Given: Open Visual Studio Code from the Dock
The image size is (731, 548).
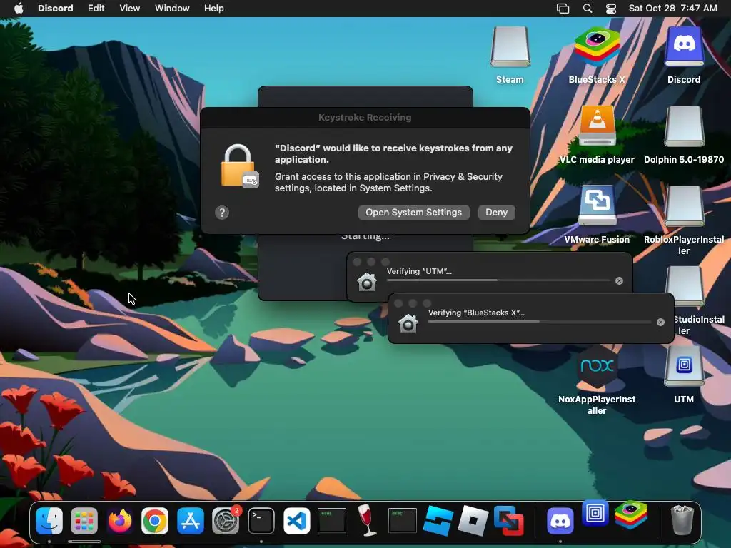Looking at the screenshot, I should pos(296,520).
